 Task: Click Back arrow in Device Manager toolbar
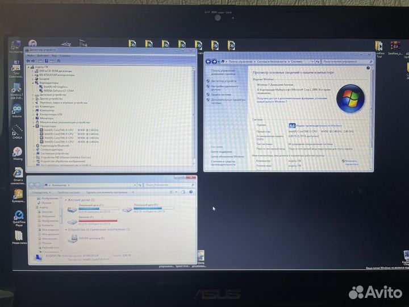pos(28,61)
